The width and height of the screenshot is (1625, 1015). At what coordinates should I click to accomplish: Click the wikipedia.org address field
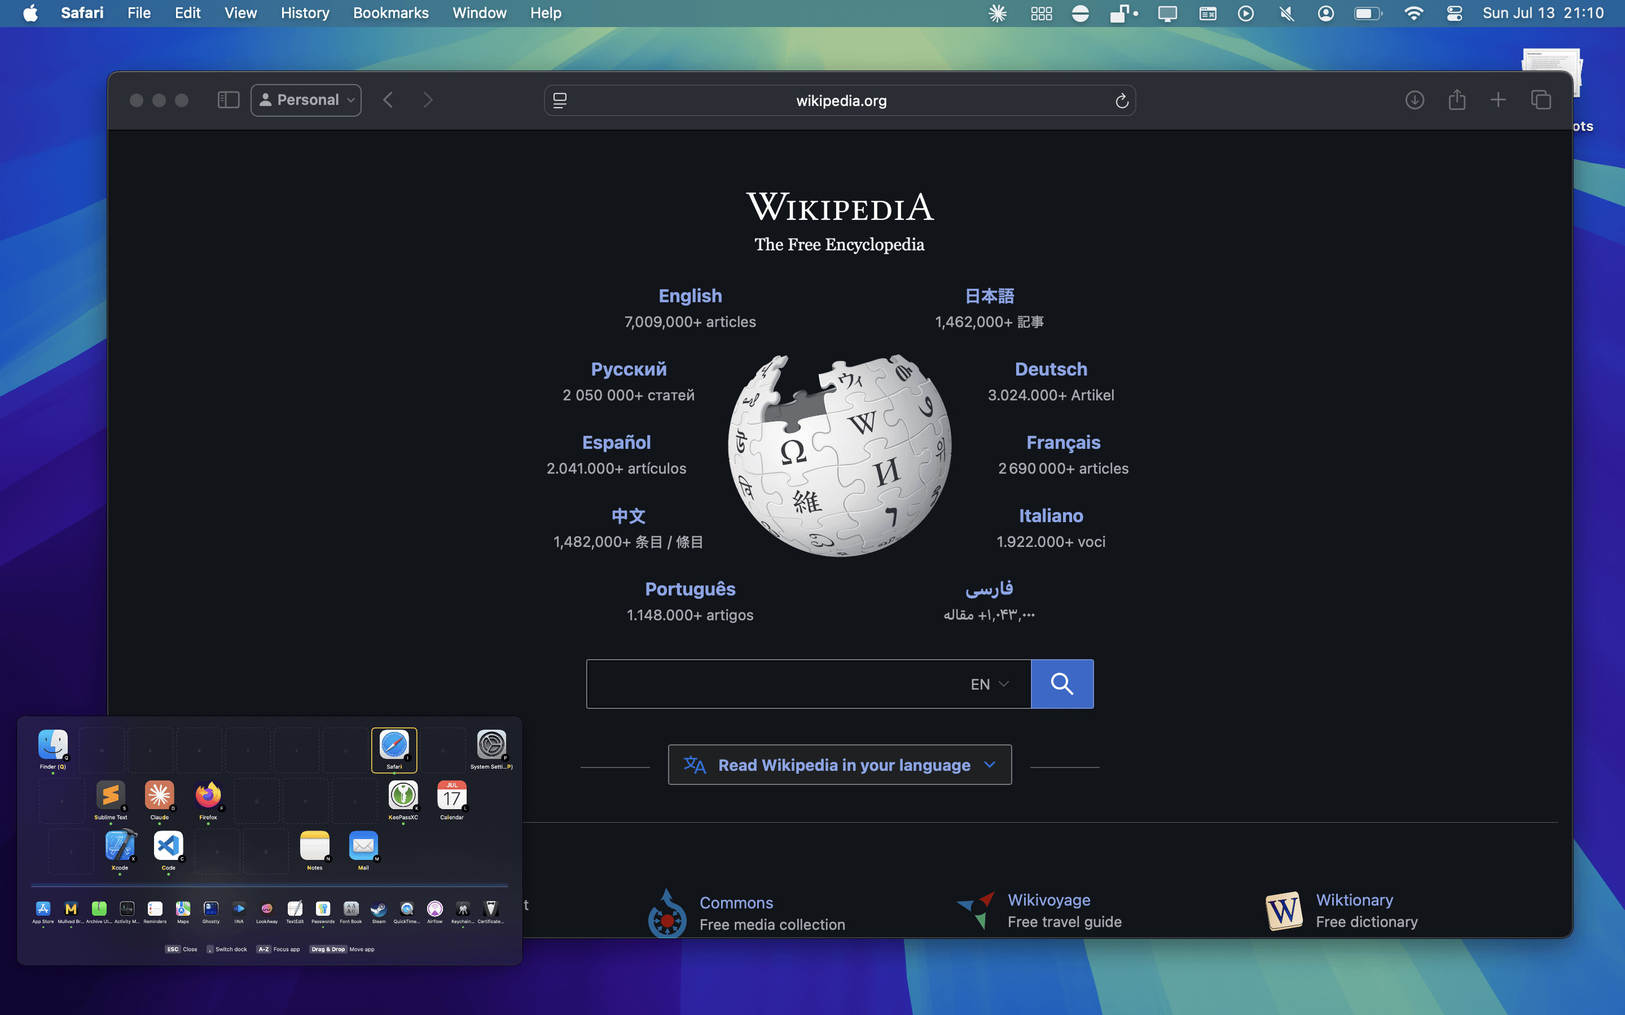[840, 101]
